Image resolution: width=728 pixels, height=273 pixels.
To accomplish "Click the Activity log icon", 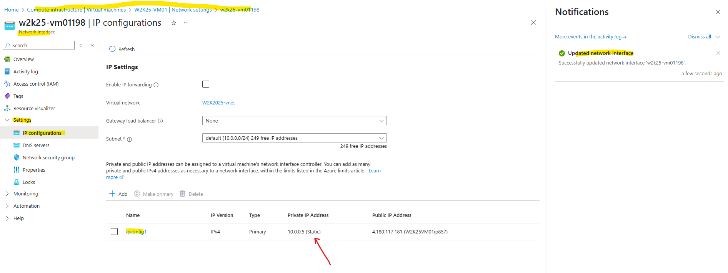I will [7, 71].
